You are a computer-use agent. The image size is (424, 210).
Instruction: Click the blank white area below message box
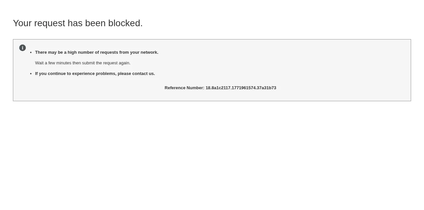tap(212, 156)
